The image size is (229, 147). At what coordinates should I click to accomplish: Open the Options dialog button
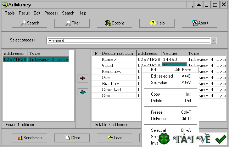[114, 23]
